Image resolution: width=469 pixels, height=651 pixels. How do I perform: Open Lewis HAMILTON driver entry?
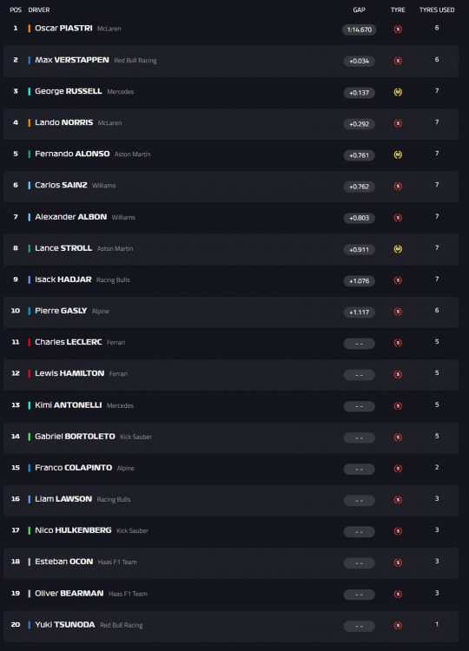click(69, 373)
